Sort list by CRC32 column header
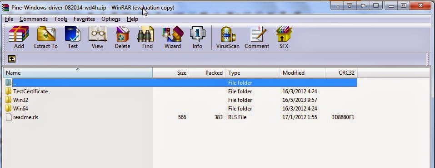 click(341, 72)
